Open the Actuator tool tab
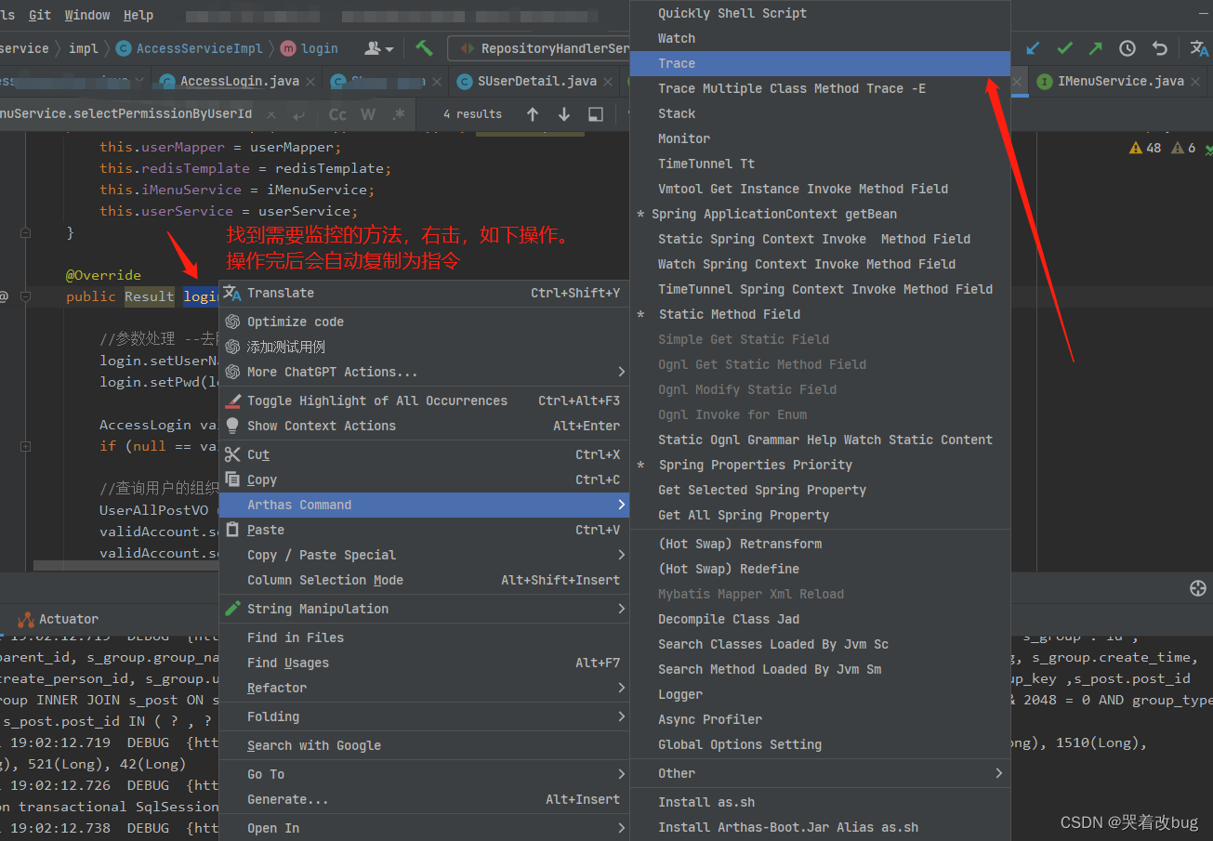Screen dimensions: 1213x841 tap(58, 619)
